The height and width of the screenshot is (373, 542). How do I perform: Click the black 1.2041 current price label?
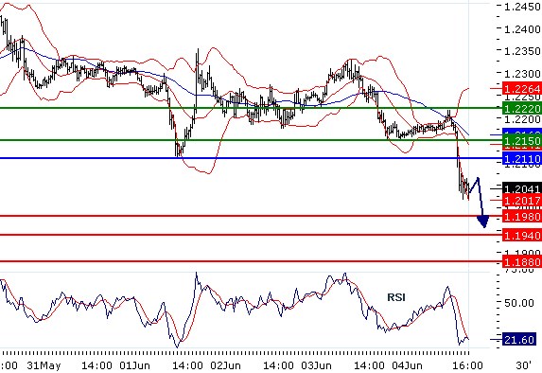[521, 189]
